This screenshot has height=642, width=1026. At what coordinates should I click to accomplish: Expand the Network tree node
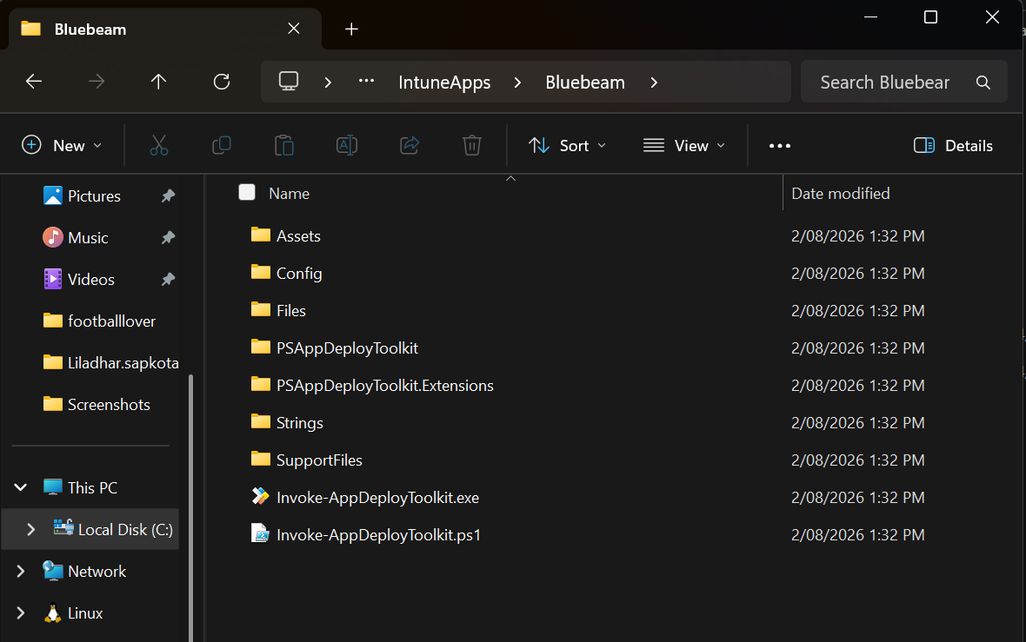click(20, 571)
